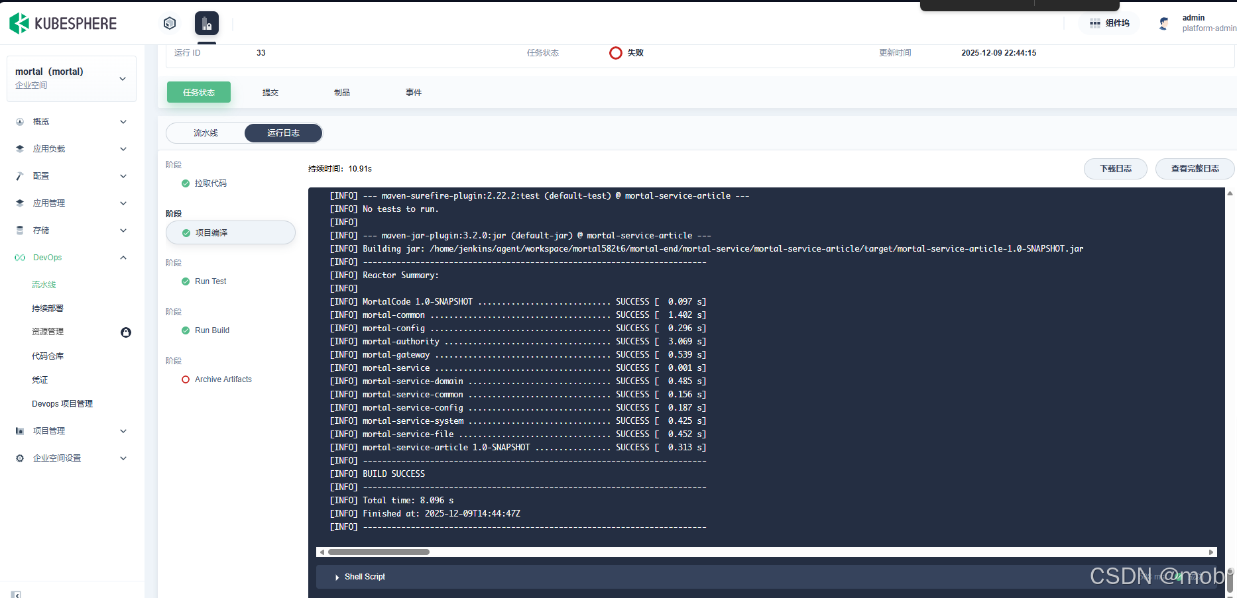The image size is (1237, 598).
Task: Open 代码仓库 in DevOps submenu
Action: [48, 356]
